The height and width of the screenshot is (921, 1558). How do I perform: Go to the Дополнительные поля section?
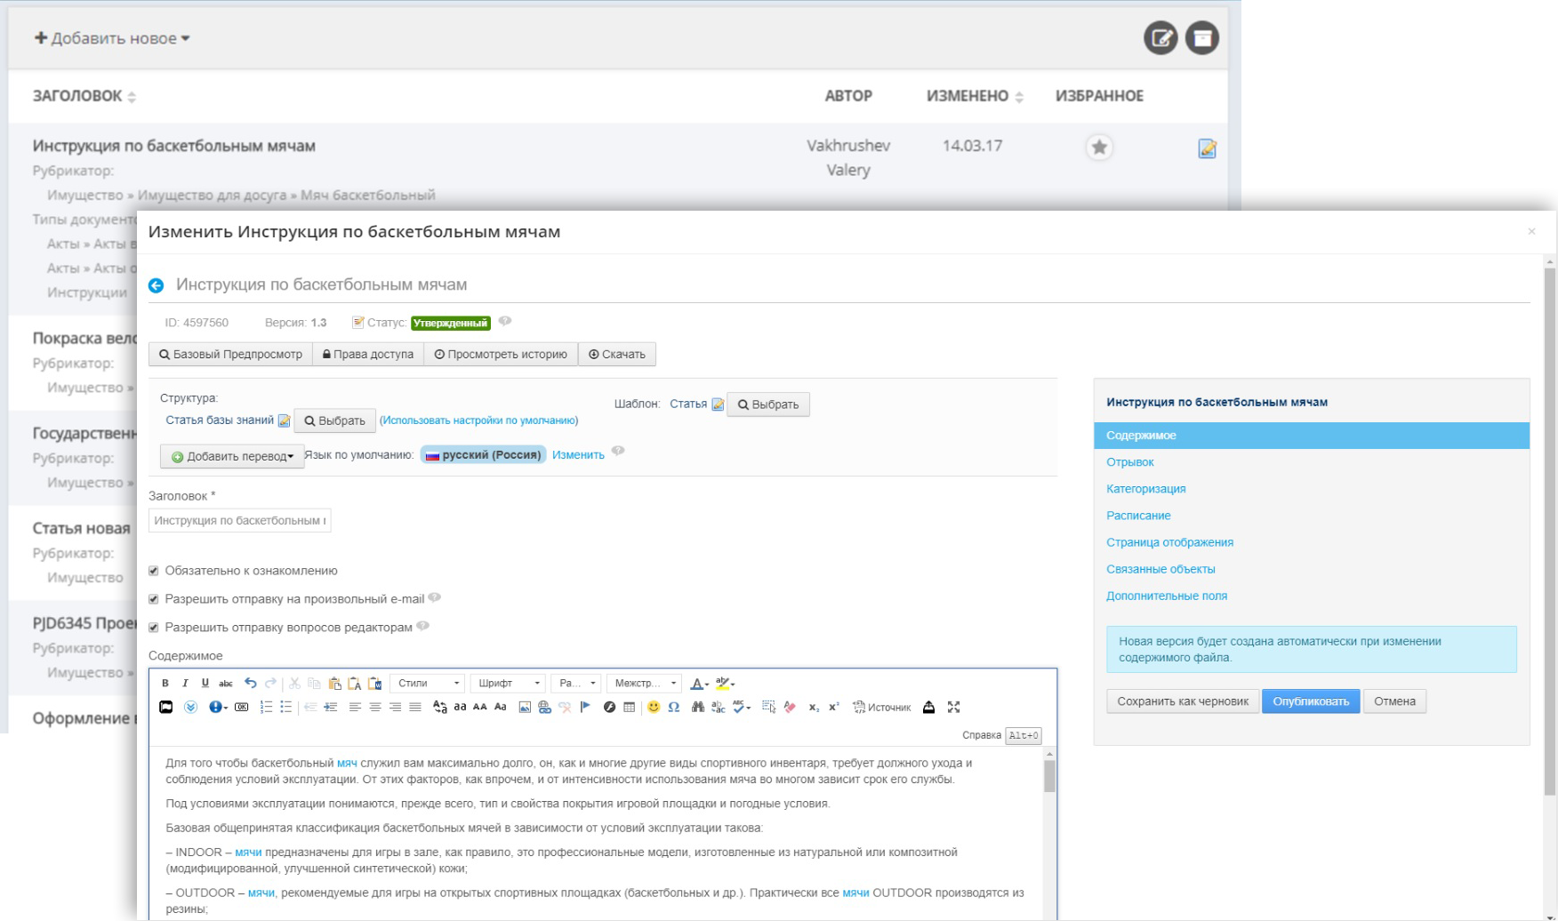pos(1166,596)
